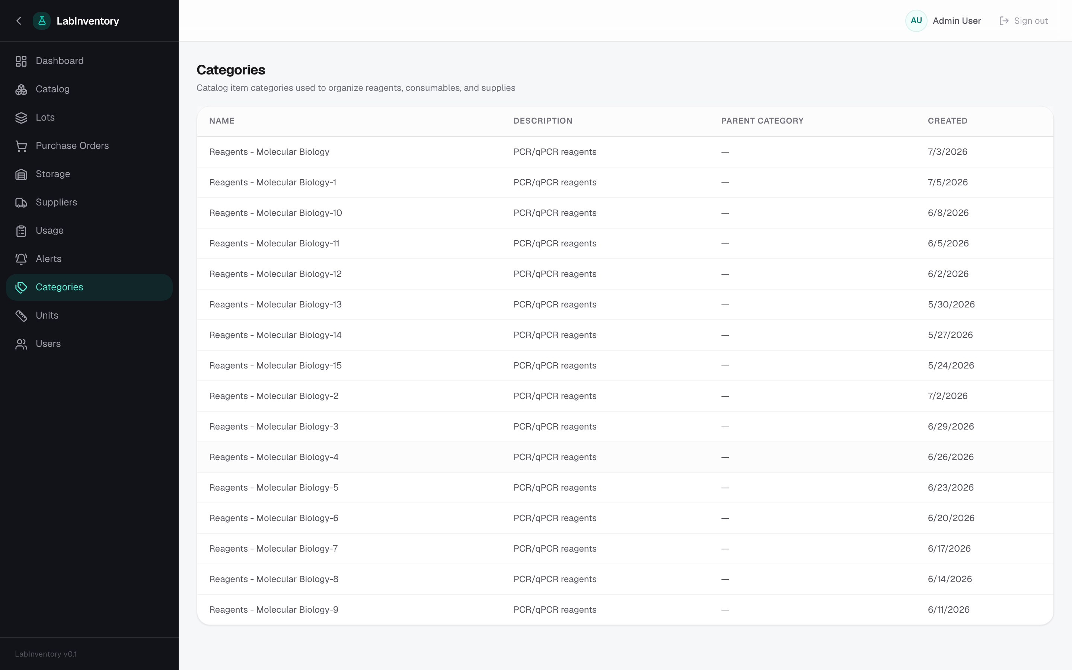1072x670 pixels.
Task: Select Reagents - Molecular Biology-8 name
Action: tap(274, 580)
